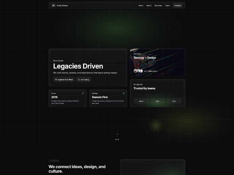Click the sparkle icon on the 2016 card

(83, 93)
